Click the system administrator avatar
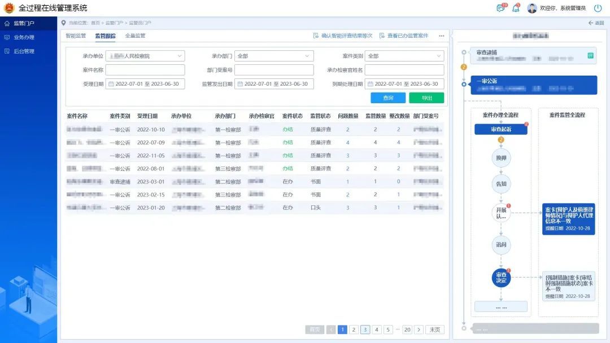 (x=532, y=8)
